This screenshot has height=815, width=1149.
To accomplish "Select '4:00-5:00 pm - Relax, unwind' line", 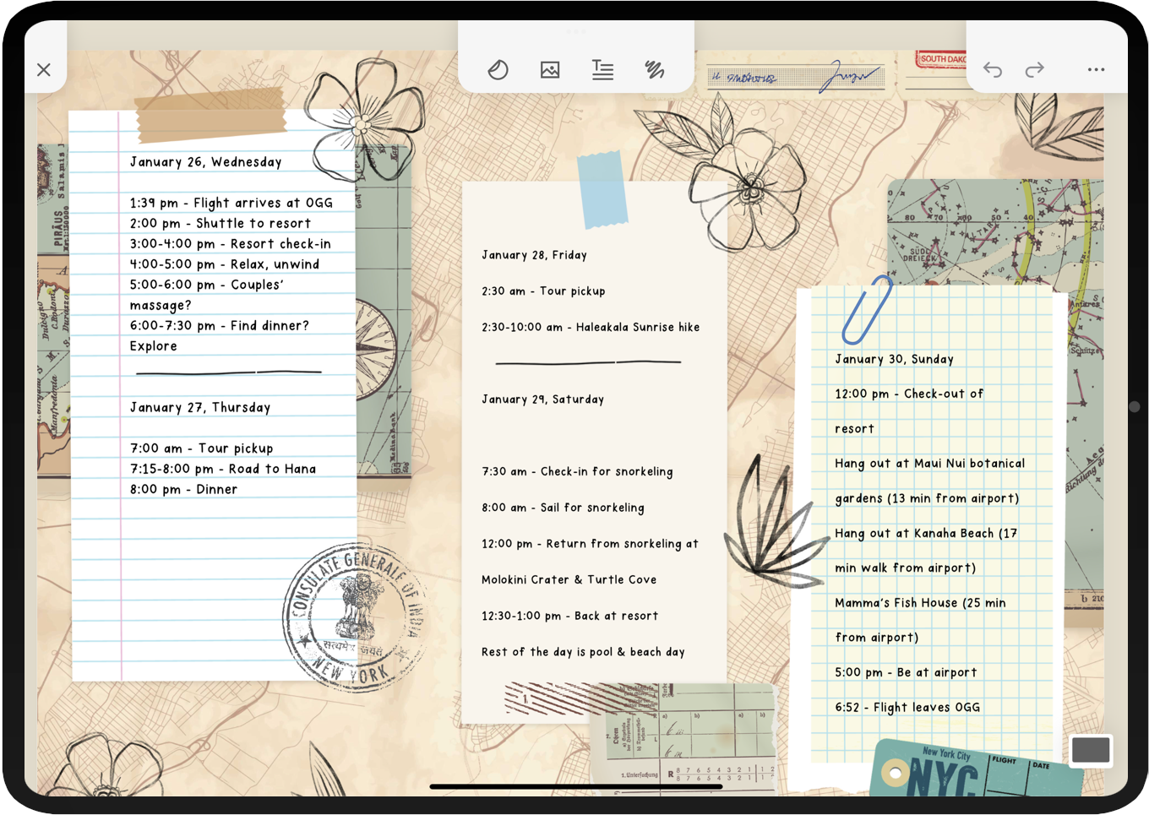I will (x=224, y=264).
